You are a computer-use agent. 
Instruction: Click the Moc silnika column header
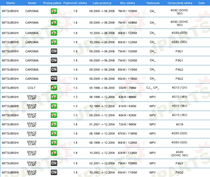click(127, 3)
